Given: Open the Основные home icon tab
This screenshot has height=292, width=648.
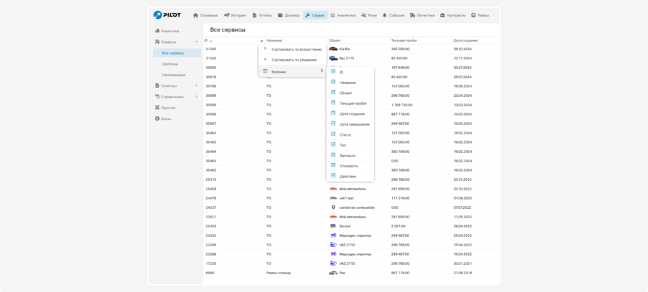Looking at the screenshot, I should coord(196,15).
